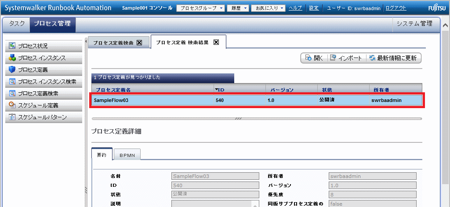Image resolution: width=450 pixels, height=207 pixels.
Task: Sort by 状態 column header
Action: point(344,90)
